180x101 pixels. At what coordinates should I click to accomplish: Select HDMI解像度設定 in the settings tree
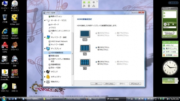point(57,53)
